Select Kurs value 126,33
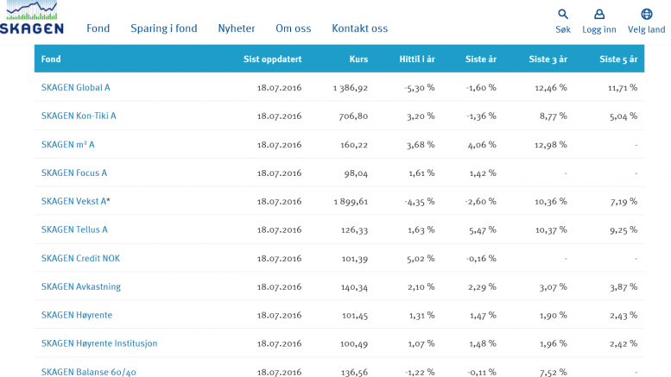Screen dimensions: 671x377 tap(354, 229)
